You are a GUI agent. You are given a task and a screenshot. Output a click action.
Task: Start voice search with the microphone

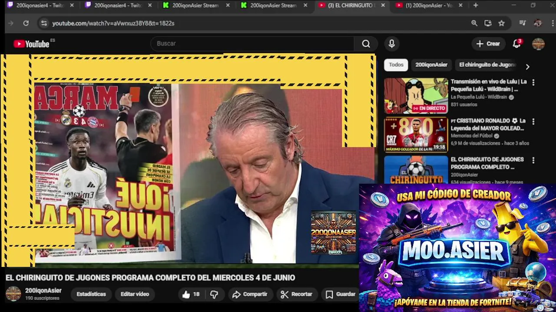point(391,44)
